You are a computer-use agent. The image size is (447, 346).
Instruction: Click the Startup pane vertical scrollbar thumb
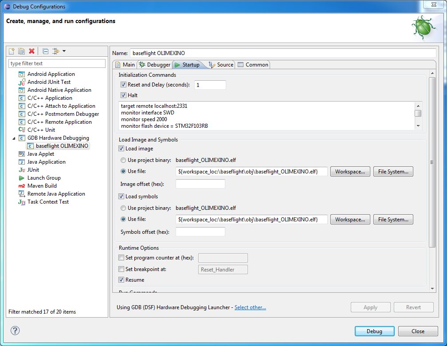click(x=432, y=162)
